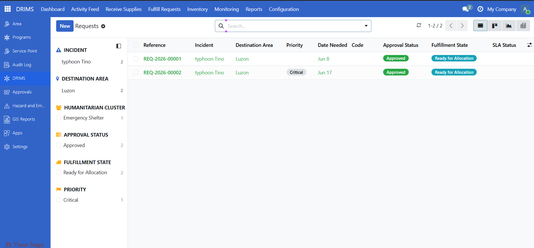This screenshot has width=534, height=248.
Task: Open the activities clock icon
Action: click(480, 9)
